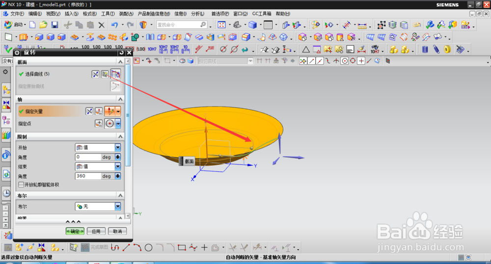Click the Fit view icon
Image resolution: width=491 pixels, height=264 pixels.
[221, 25]
